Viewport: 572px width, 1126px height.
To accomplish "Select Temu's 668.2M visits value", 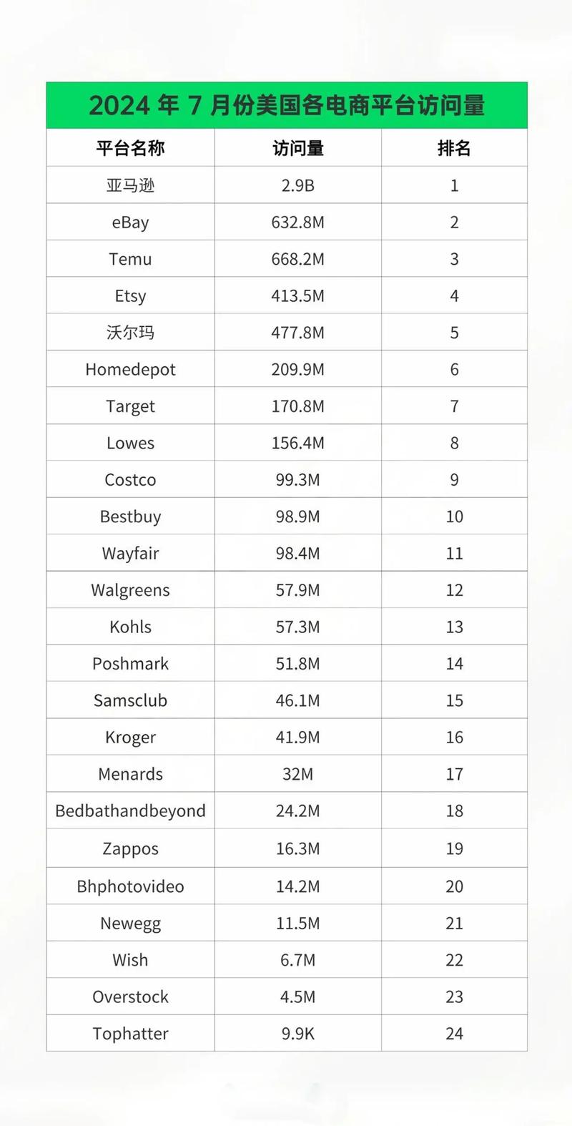I will (297, 259).
